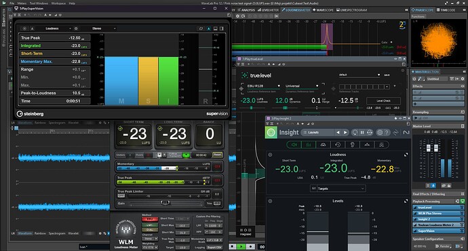Expand the Insight Loudness panel to full view
468x251 pixels.
[x=406, y=155]
